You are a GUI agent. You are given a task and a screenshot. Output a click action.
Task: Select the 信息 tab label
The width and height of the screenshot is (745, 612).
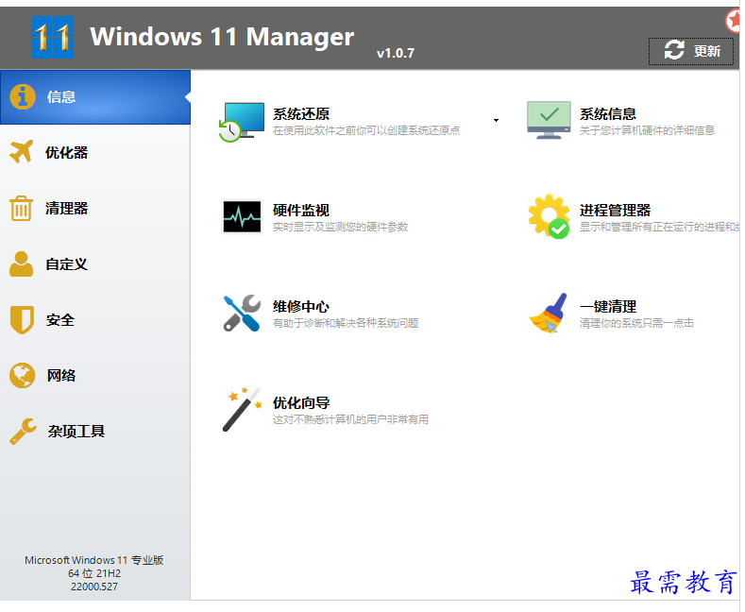coord(60,97)
